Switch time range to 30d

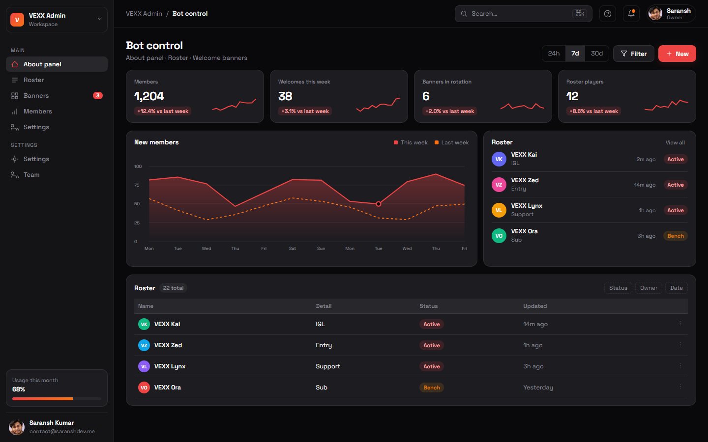[x=597, y=54]
